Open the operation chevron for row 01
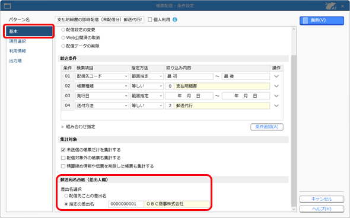This screenshot has height=218, width=350. [x=276, y=76]
